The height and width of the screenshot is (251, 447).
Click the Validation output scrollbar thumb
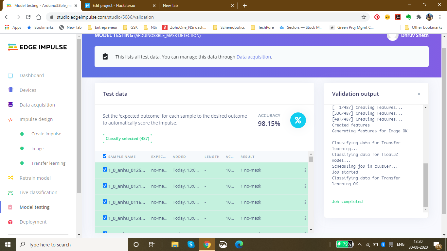425,185
